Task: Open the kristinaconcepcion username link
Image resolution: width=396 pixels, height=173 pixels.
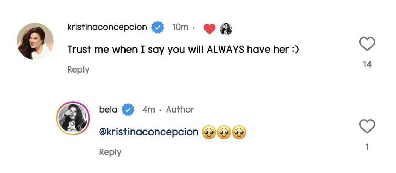Action: pos(107,27)
